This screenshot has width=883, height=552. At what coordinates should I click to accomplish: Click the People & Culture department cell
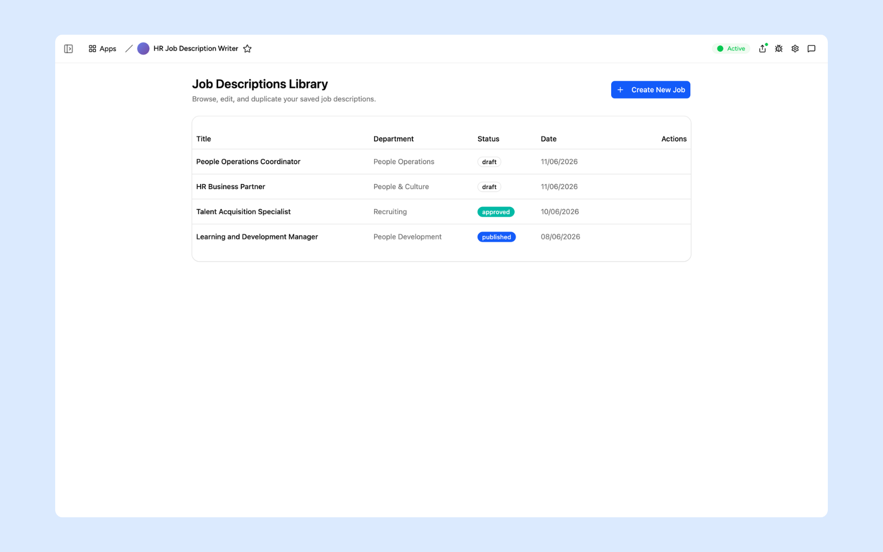pyautogui.click(x=401, y=187)
